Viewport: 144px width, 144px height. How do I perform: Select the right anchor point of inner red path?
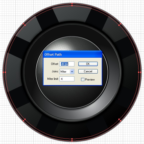(139, 72)
